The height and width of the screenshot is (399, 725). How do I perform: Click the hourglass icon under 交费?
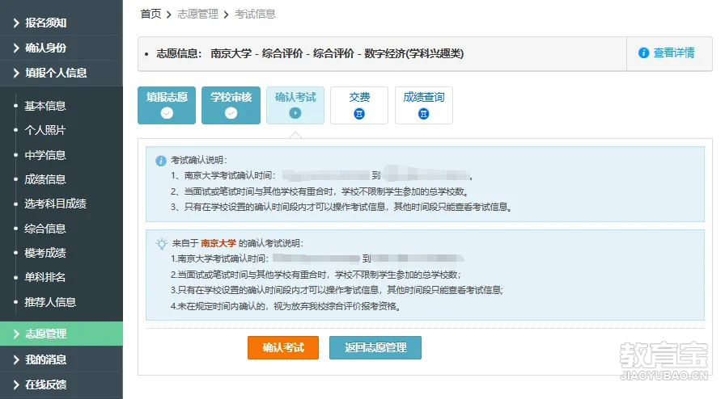coord(359,114)
